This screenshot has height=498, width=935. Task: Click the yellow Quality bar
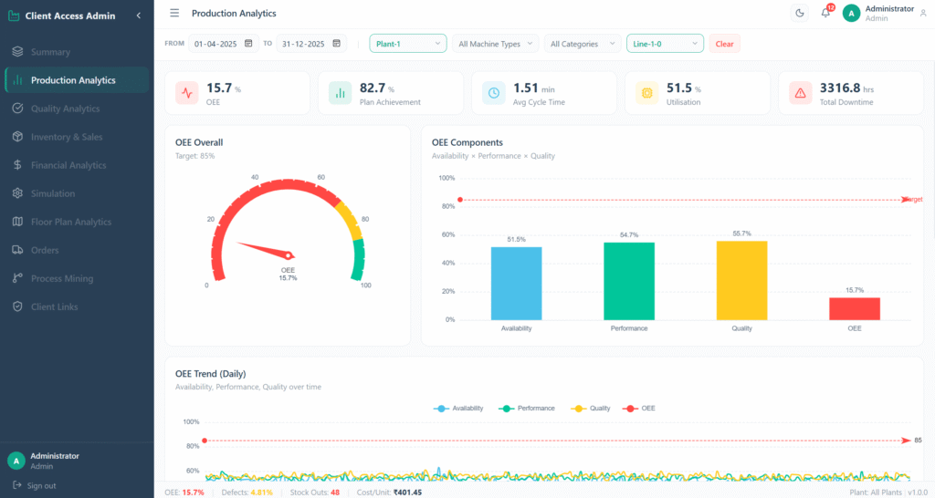(x=741, y=281)
